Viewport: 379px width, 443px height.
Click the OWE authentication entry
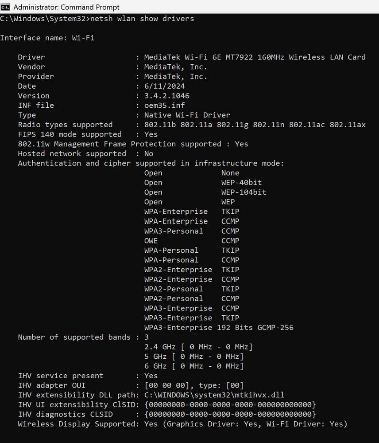pyautogui.click(x=151, y=241)
